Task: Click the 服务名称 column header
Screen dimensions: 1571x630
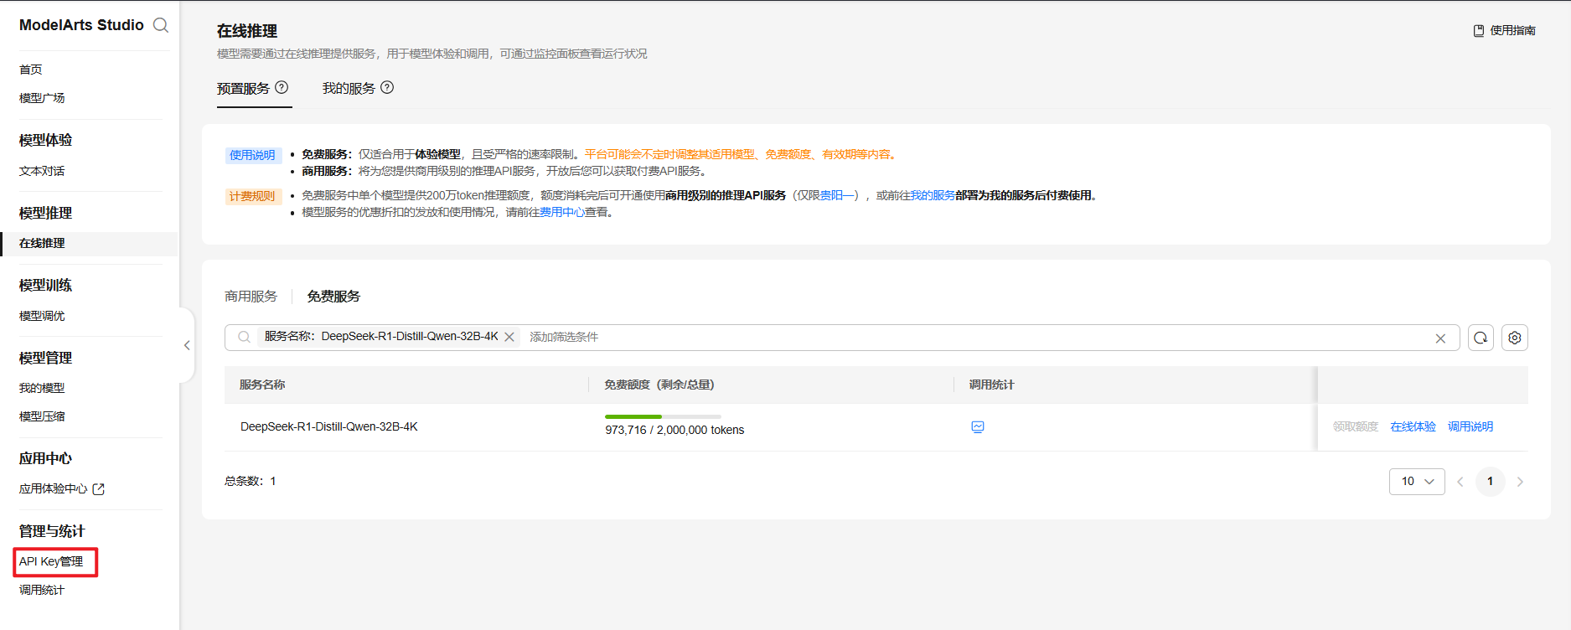Action: pyautogui.click(x=262, y=385)
